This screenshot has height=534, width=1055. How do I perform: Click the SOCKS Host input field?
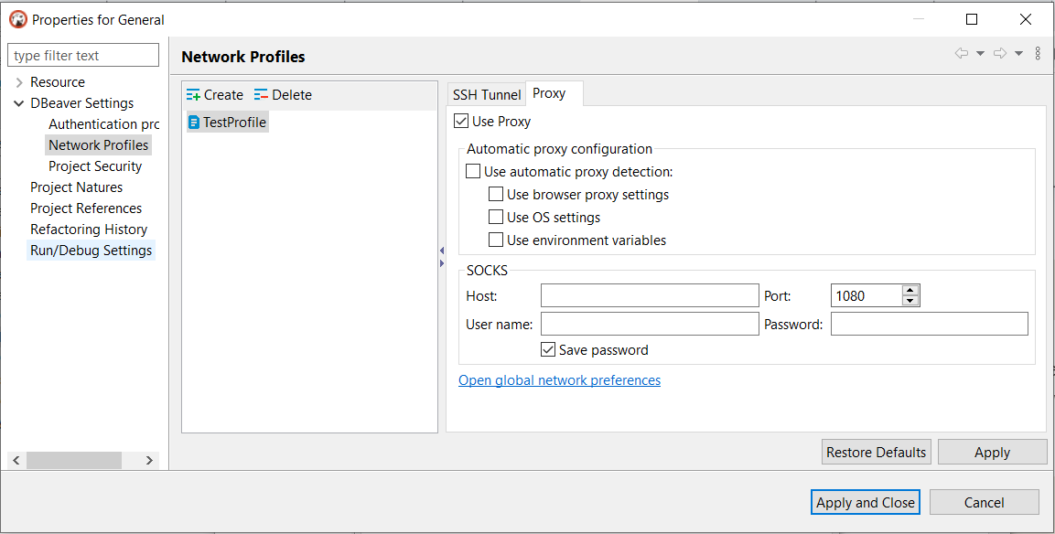pyautogui.click(x=650, y=295)
